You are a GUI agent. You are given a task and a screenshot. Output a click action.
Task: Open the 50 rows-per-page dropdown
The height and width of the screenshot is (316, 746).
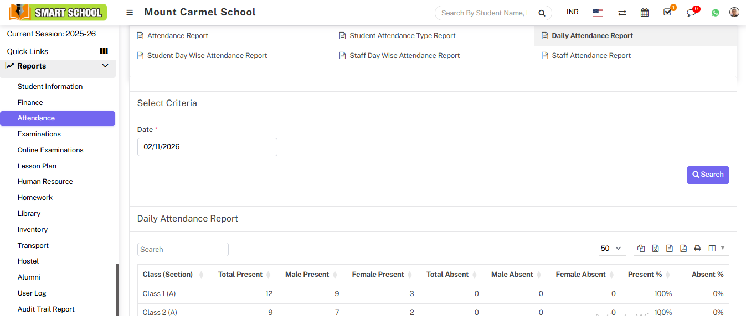click(611, 249)
